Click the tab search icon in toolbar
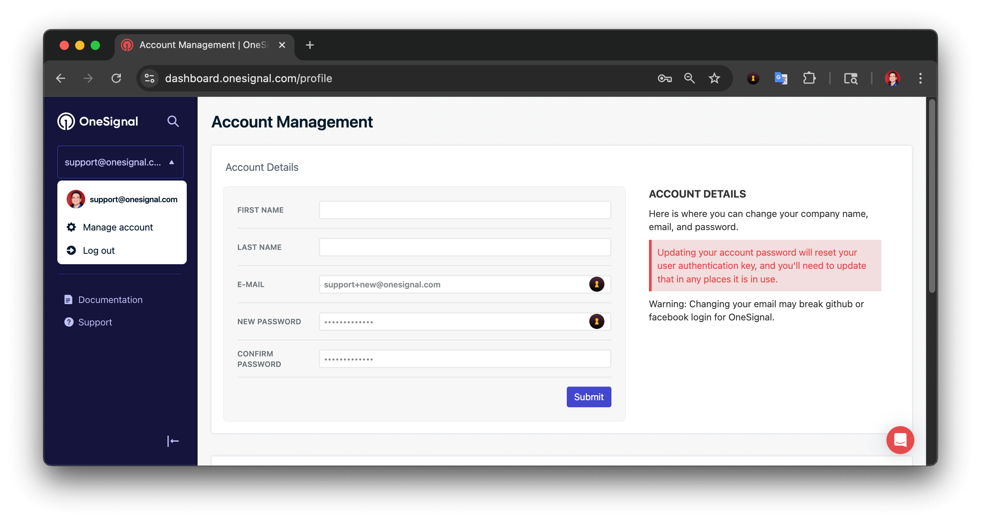981x523 pixels. point(850,79)
